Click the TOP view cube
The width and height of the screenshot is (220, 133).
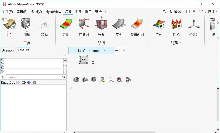click(83, 59)
